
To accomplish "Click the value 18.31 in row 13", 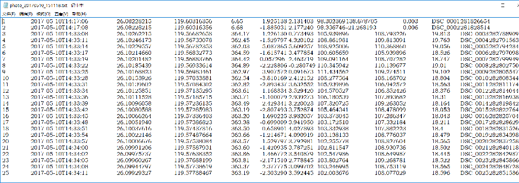I will click(439, 97).
